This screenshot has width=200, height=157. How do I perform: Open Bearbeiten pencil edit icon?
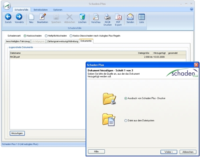(42, 17)
